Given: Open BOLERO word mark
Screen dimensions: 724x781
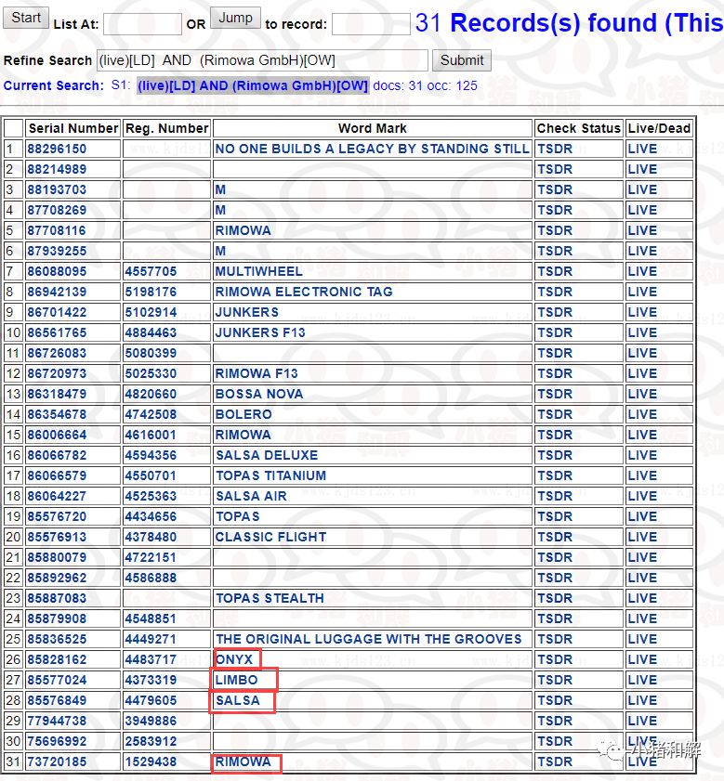Looking at the screenshot, I should click(244, 414).
